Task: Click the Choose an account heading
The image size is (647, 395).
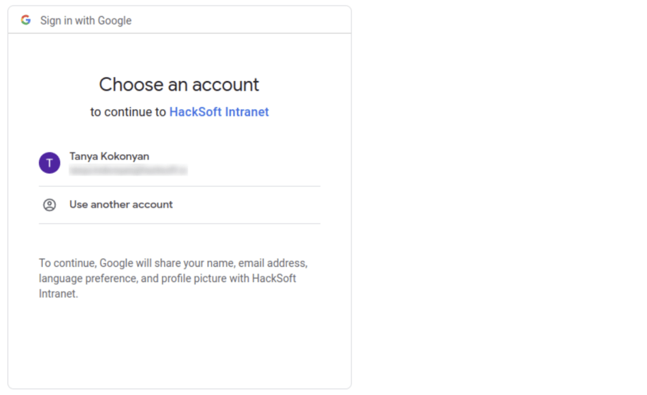Action: coord(179,84)
